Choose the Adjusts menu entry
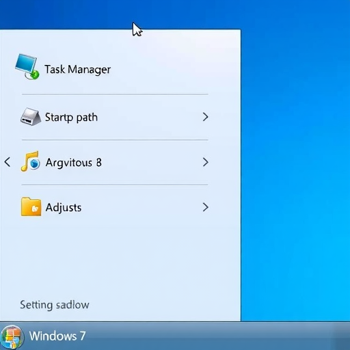The height and width of the screenshot is (350, 350). pos(115,207)
